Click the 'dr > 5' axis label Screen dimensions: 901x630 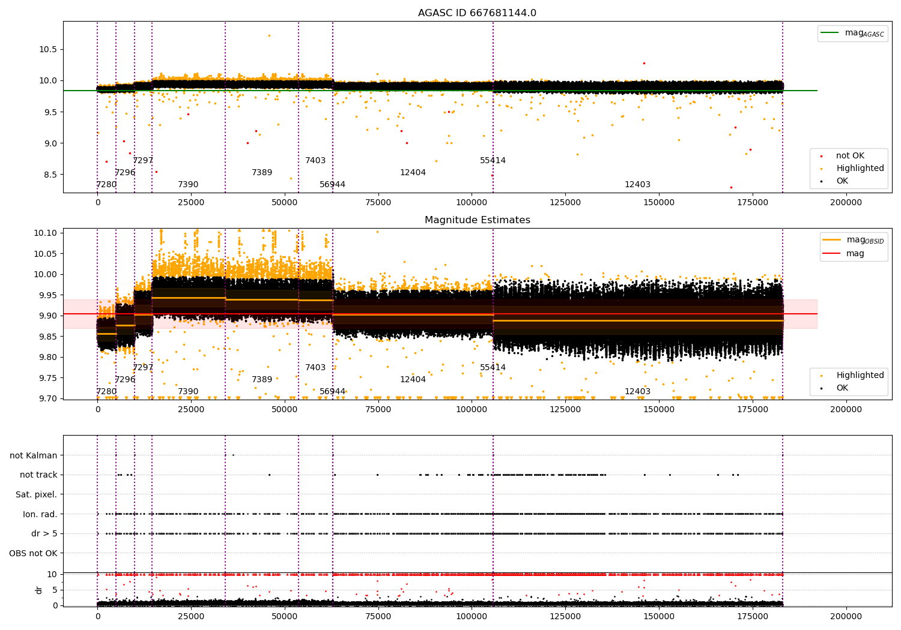pos(44,533)
